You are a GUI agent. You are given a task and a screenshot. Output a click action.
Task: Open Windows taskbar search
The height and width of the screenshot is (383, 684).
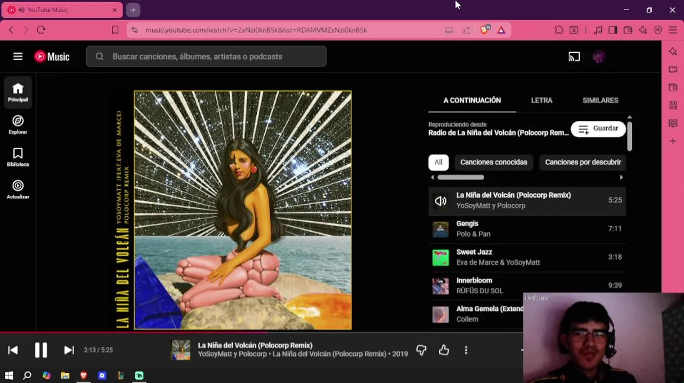27,376
